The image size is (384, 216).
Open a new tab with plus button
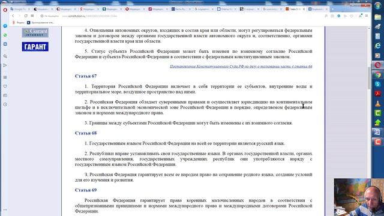(332, 9)
